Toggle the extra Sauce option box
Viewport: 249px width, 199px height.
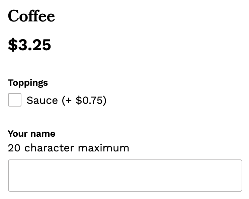(15, 100)
